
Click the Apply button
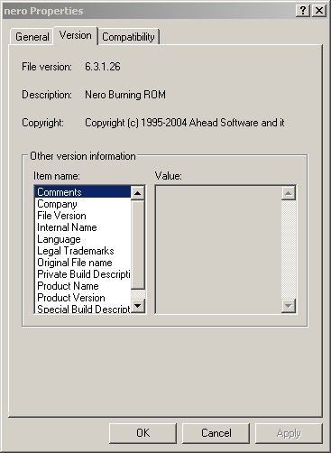click(x=289, y=433)
